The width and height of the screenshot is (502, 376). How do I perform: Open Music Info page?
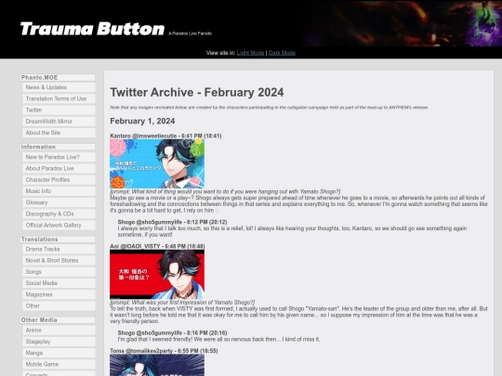point(59,191)
